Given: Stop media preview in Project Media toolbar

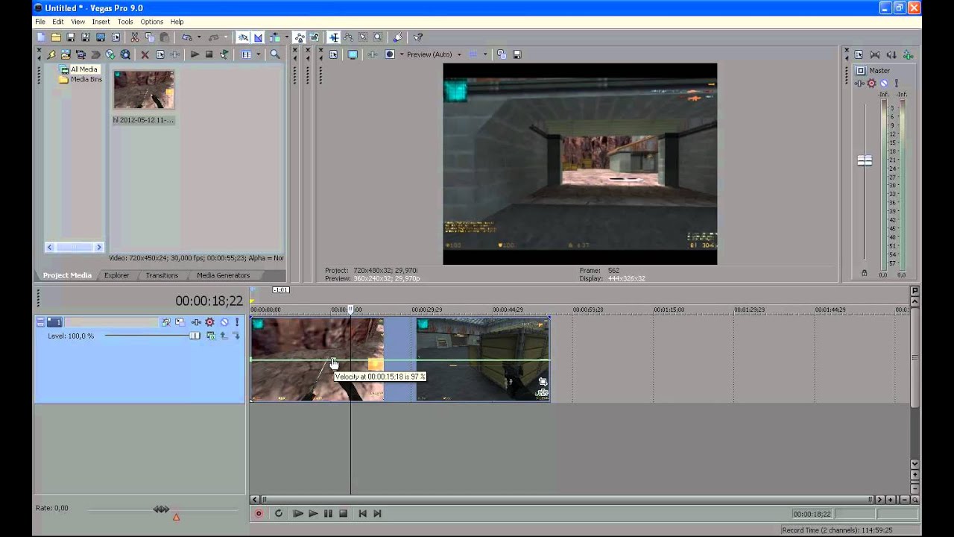Looking at the screenshot, I should coord(209,54).
